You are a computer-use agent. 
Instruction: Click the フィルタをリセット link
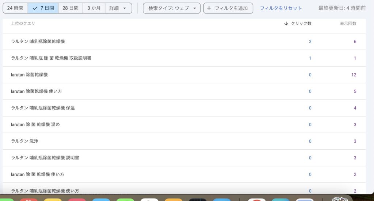point(281,8)
